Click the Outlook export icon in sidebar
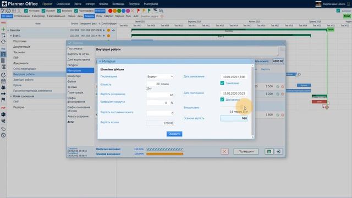352x198 pixels. tap(3, 114)
